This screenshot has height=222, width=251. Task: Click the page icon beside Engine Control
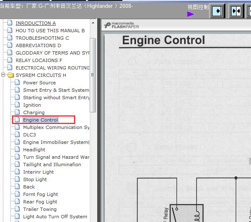tap(17, 119)
